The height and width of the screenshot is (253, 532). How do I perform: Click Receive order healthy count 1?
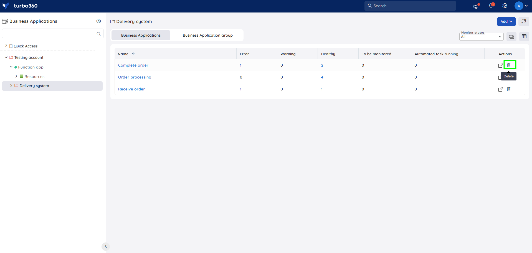pyautogui.click(x=322, y=89)
